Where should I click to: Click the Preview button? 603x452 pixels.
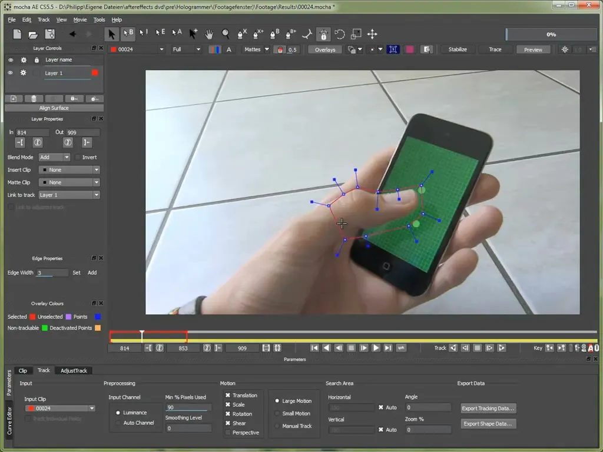[x=533, y=49]
